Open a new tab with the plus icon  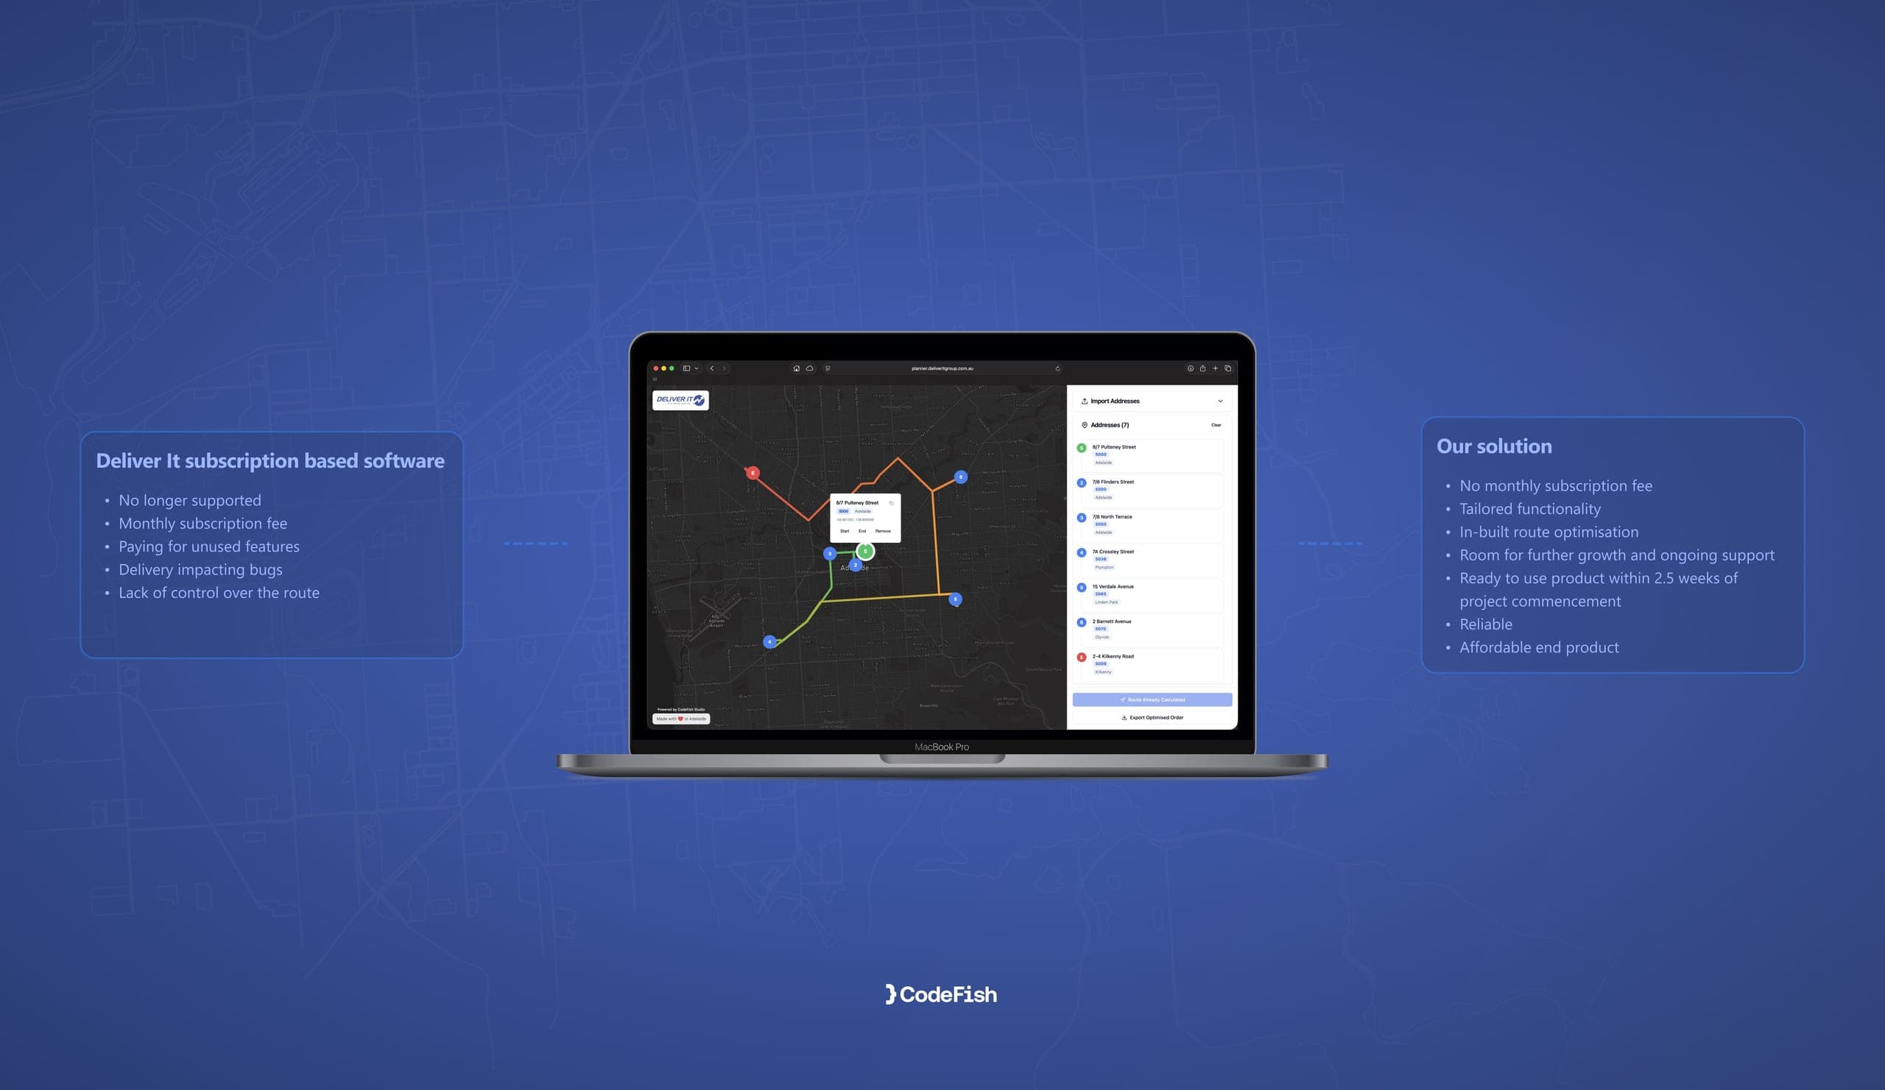[x=1215, y=368]
